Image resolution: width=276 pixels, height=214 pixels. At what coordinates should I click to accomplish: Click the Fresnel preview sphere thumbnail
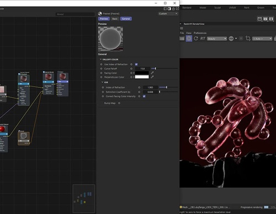pos(110,39)
